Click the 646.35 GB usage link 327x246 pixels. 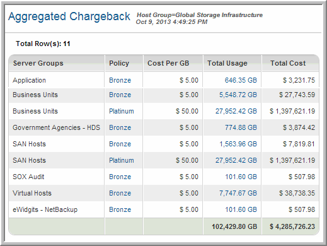tap(241, 80)
